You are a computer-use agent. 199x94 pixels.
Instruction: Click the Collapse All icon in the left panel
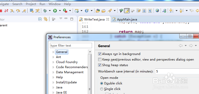tap(40, 19)
